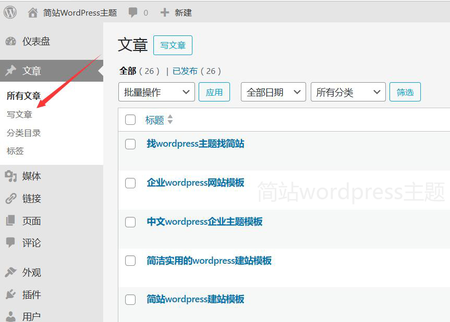Click the 插件 plugins icon in sidebar
450x322 pixels.
click(x=10, y=295)
